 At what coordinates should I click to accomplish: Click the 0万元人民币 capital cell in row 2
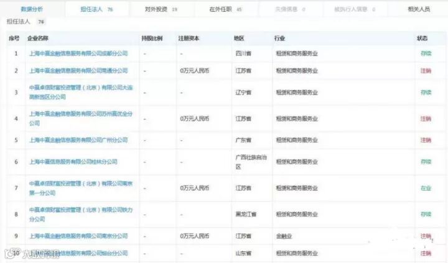coord(195,71)
